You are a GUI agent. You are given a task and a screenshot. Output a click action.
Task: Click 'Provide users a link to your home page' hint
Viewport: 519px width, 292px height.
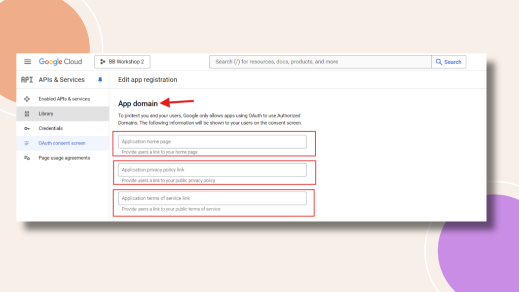[160, 152]
